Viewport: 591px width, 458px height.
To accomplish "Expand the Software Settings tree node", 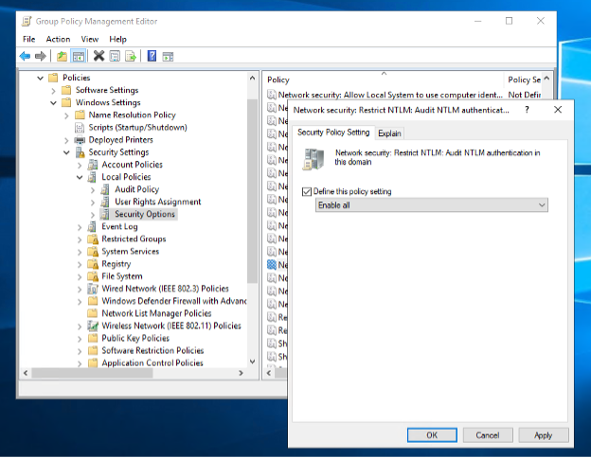I will 53,91.
